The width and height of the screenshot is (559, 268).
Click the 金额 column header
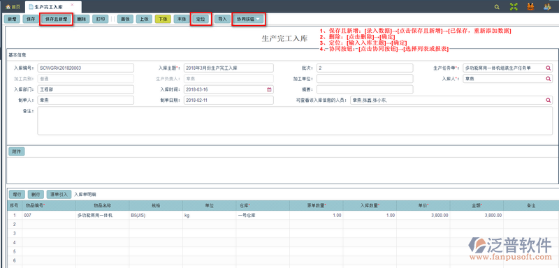click(477, 206)
